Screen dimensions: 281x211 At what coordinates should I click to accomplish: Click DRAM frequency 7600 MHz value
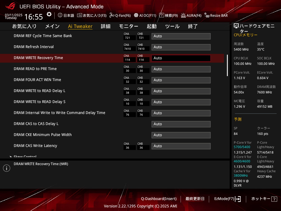(x=265, y=92)
